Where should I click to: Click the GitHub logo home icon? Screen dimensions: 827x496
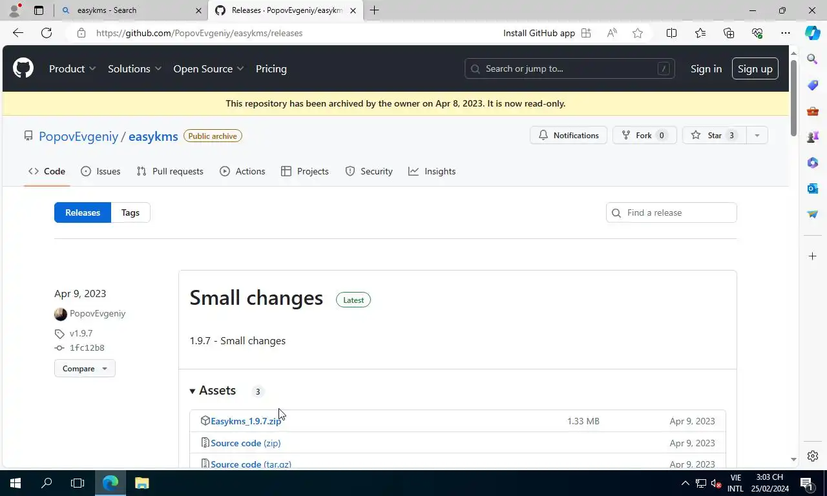point(23,68)
